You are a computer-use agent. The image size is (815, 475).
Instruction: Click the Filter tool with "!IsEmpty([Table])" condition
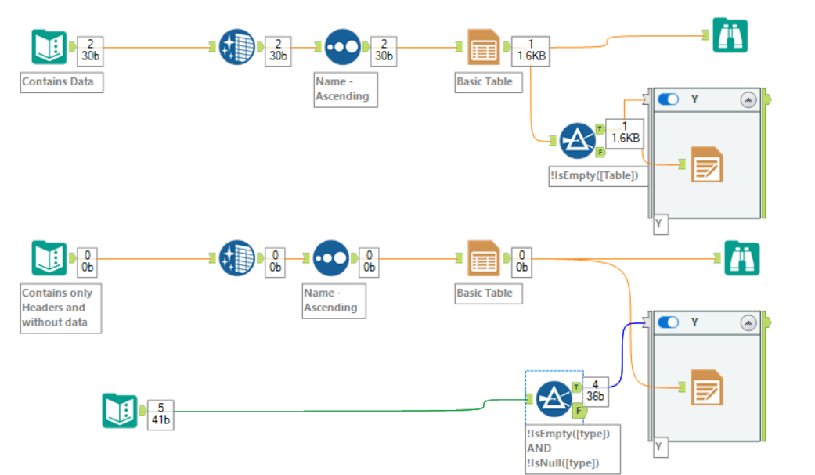[577, 141]
